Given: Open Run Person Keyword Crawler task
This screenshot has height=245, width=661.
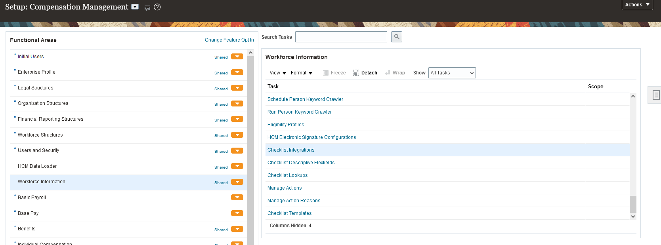Looking at the screenshot, I should [300, 112].
